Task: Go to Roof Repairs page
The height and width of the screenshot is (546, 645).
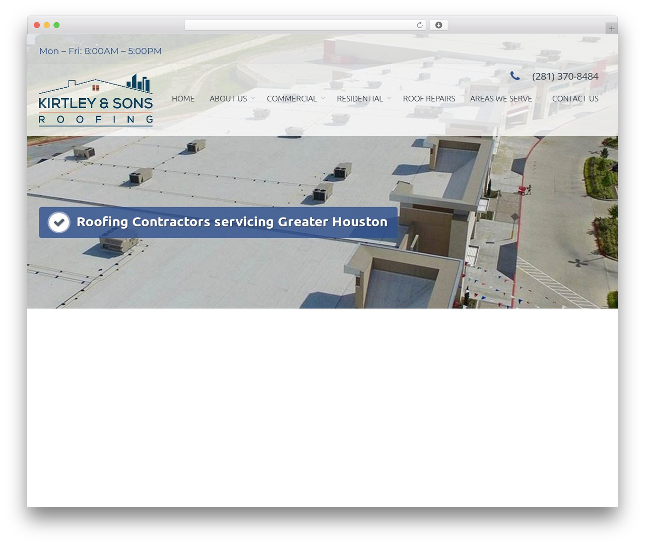Action: coord(429,99)
